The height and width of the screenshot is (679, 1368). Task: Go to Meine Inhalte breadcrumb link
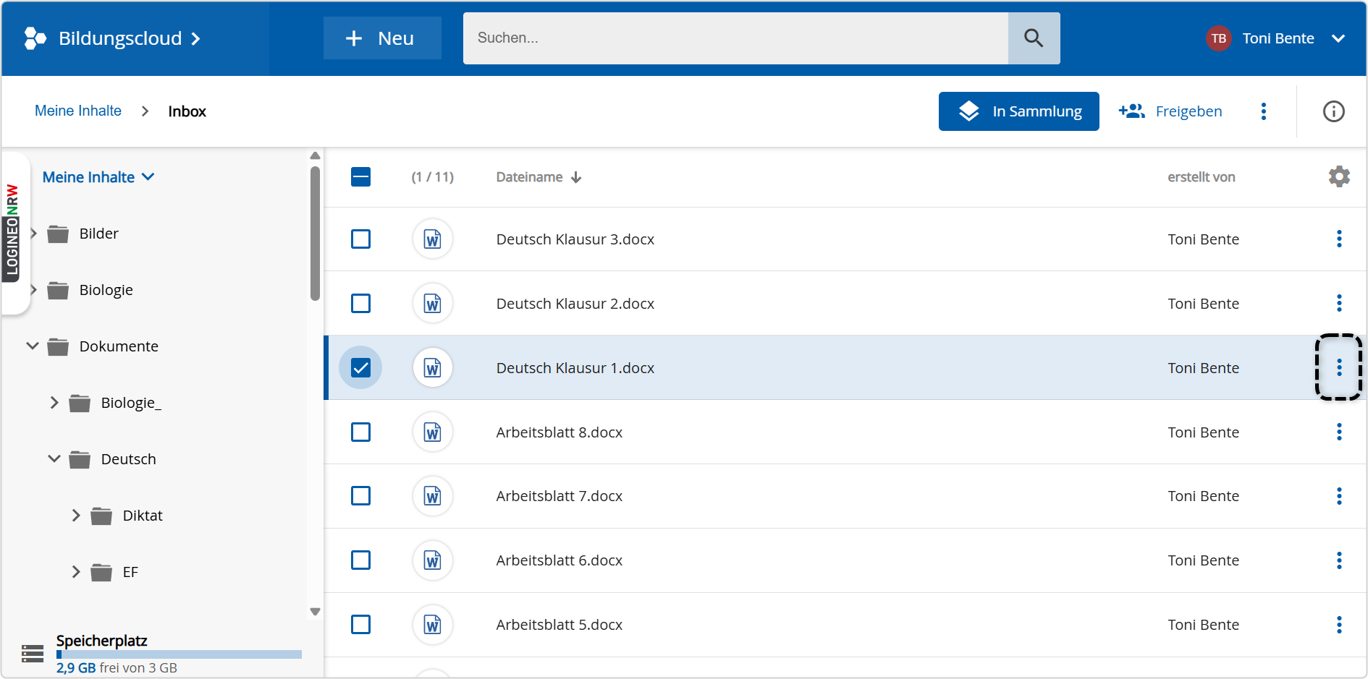[x=78, y=111]
